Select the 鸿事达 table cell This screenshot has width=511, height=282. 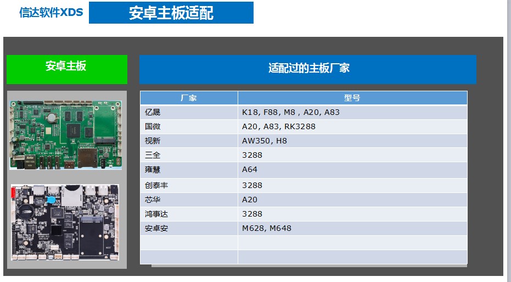point(189,214)
